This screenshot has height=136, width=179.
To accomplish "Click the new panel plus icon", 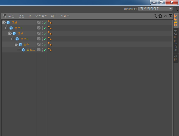I will point(171,16).
